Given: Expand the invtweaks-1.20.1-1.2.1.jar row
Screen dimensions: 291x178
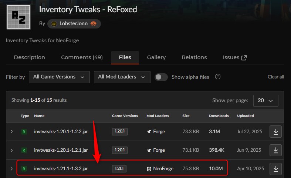Looking at the screenshot, I should (12, 150).
